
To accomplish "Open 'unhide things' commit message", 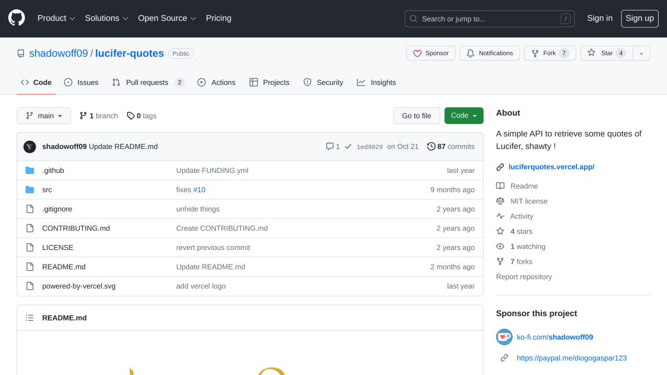I will click(198, 209).
